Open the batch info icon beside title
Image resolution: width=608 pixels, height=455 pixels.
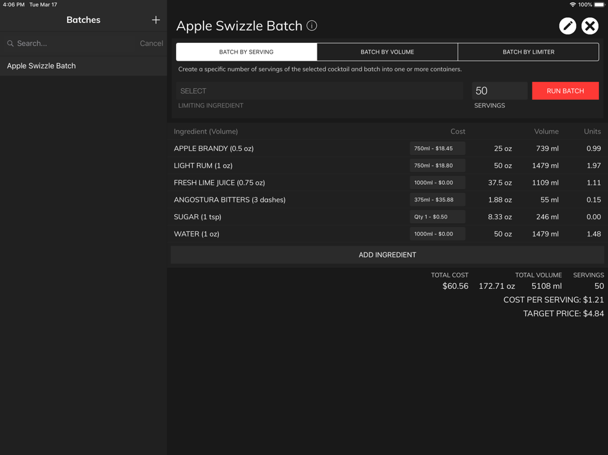coord(312,26)
